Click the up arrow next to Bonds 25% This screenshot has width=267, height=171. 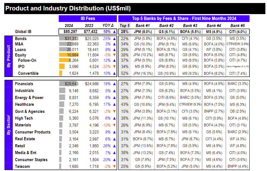(114, 39)
